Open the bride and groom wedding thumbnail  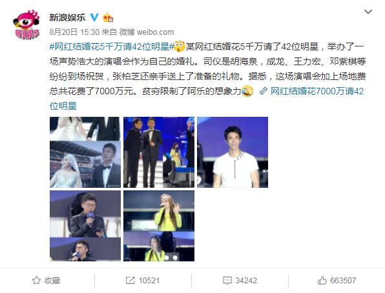click(85, 152)
